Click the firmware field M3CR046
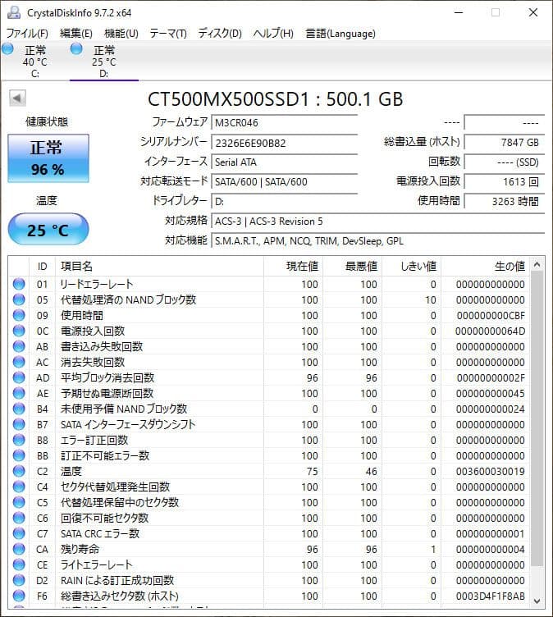 pos(284,123)
